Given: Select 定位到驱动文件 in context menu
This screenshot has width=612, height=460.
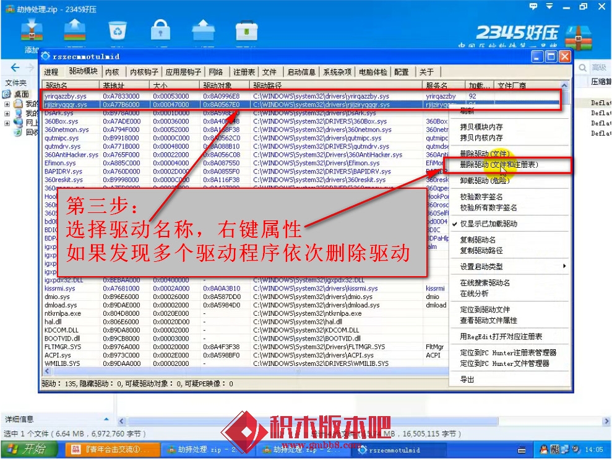Looking at the screenshot, I should [x=485, y=310].
